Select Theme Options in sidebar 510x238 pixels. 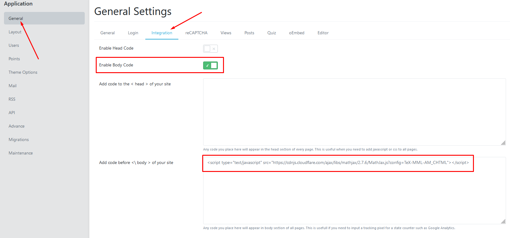[23, 72]
